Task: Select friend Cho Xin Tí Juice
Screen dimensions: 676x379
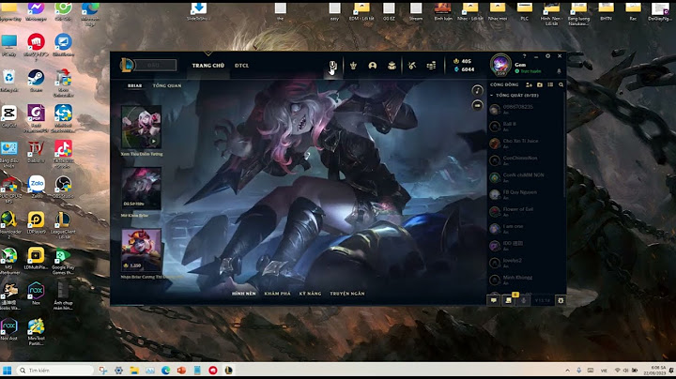Action: [x=526, y=144]
